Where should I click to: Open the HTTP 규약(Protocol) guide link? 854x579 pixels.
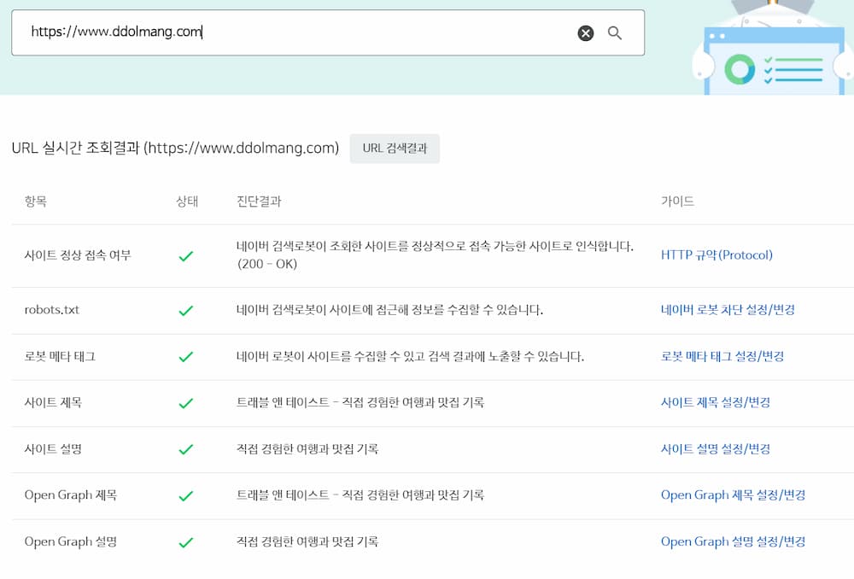pos(717,254)
